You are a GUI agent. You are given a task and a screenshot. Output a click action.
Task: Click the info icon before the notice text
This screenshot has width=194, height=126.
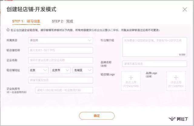(8, 30)
